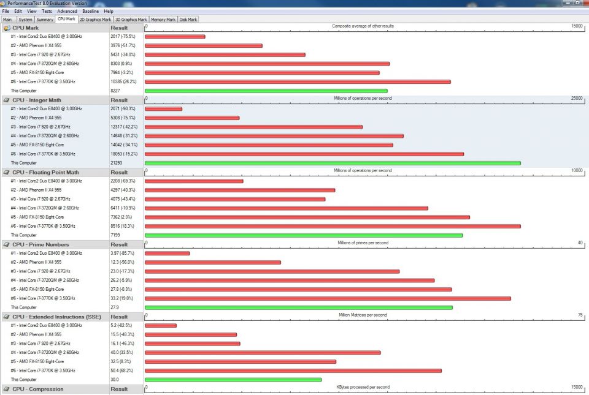Click the Floating Point Math chip icon
This screenshot has width=589, height=395.
(7, 172)
